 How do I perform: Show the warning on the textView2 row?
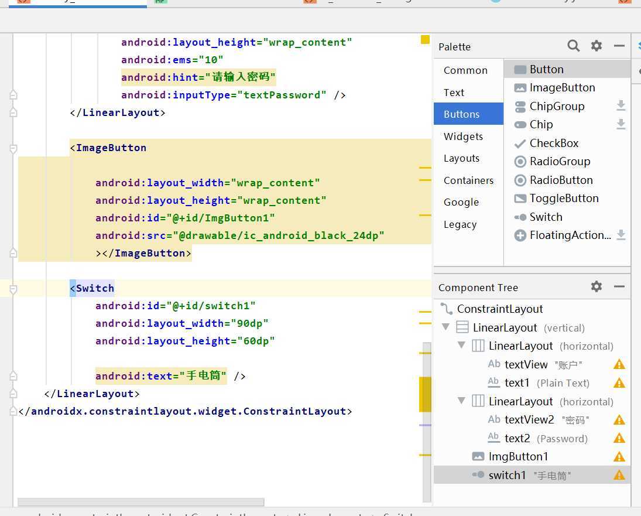[x=619, y=419]
